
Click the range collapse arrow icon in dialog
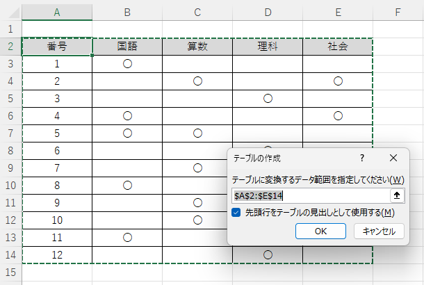point(397,196)
